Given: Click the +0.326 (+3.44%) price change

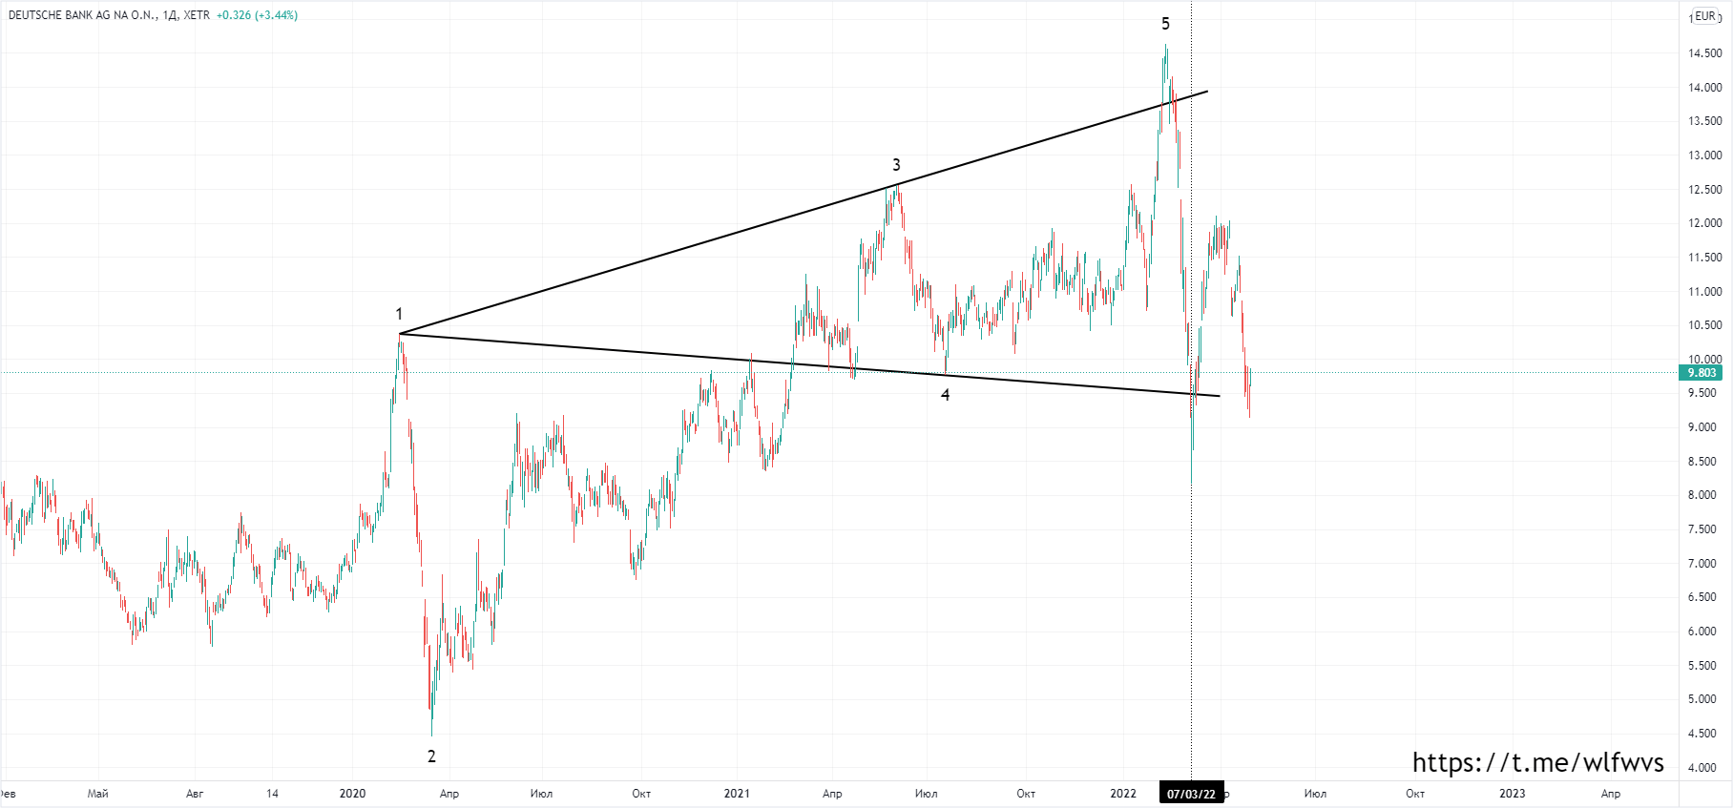Looking at the screenshot, I should point(257,15).
